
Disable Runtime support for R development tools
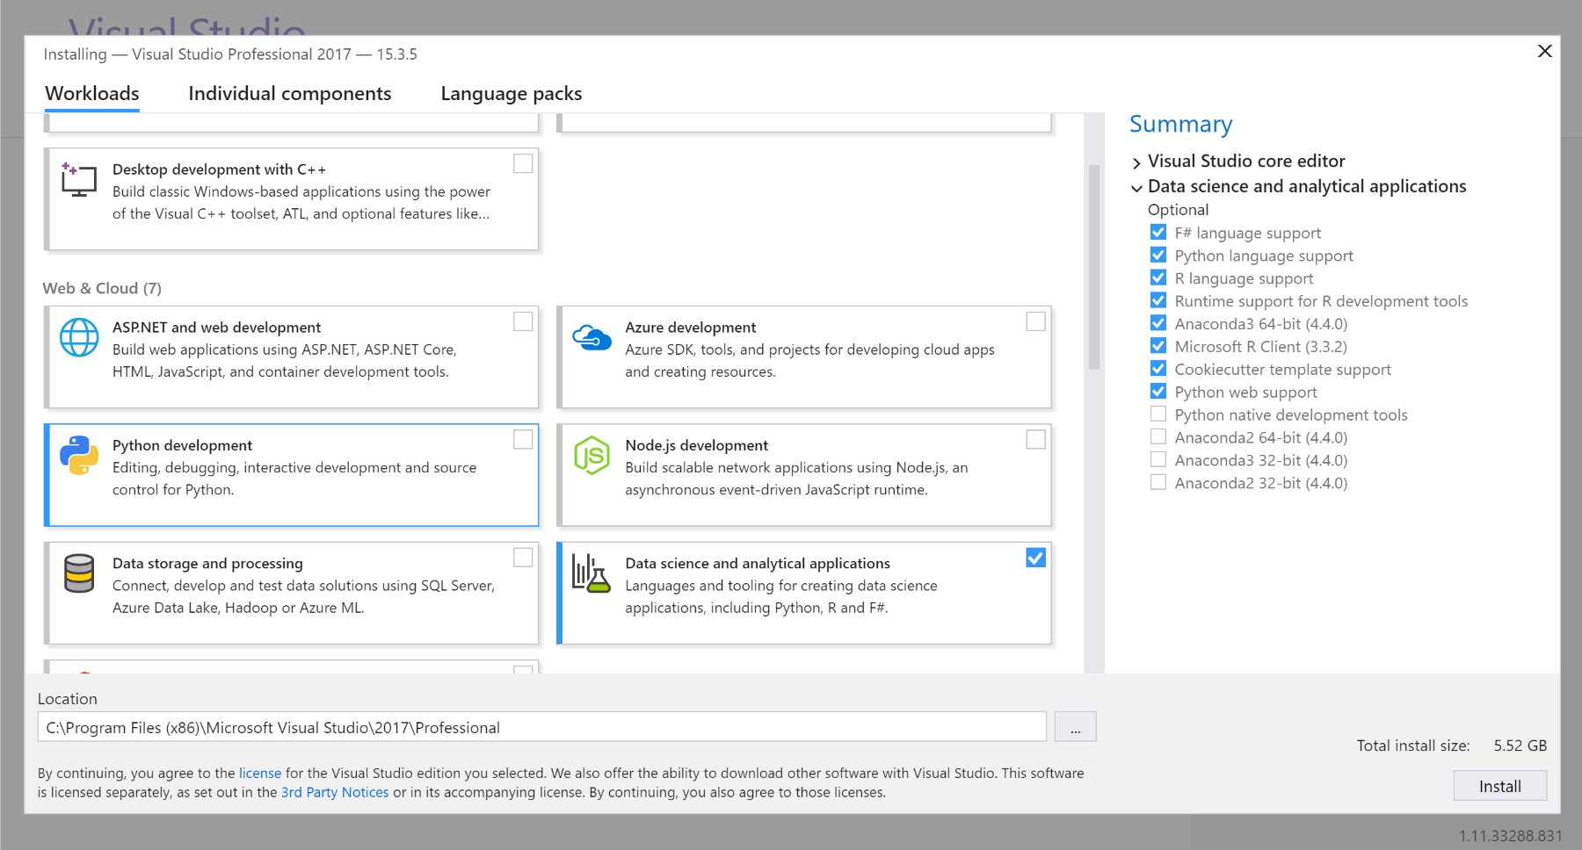click(x=1158, y=300)
